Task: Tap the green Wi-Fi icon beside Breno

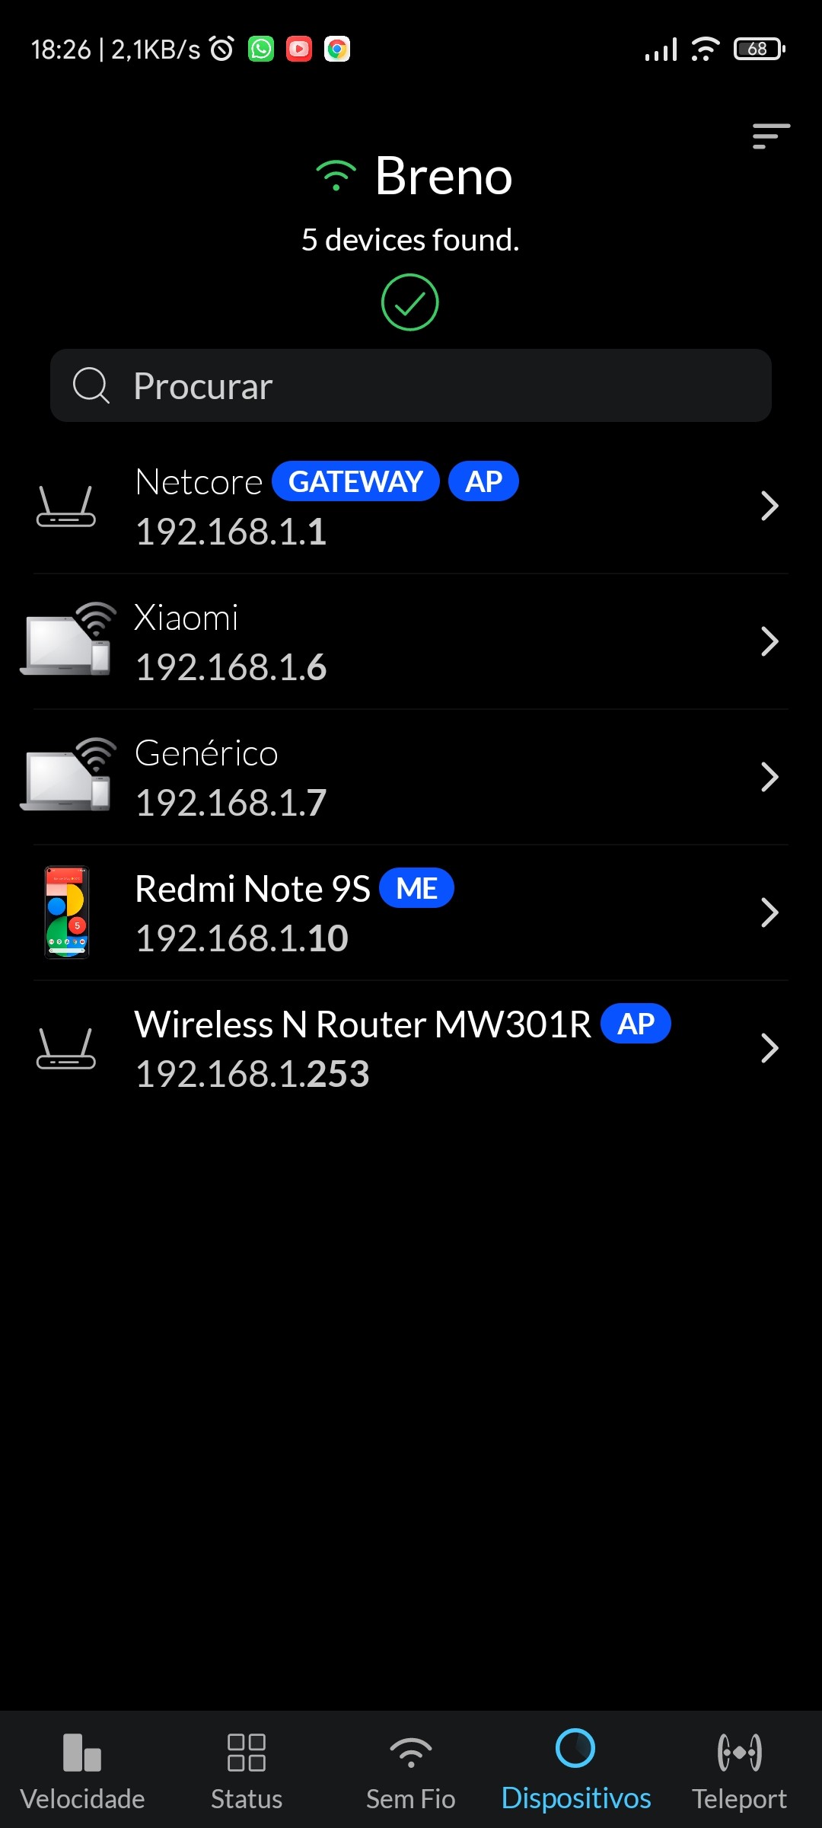Action: coord(336,176)
